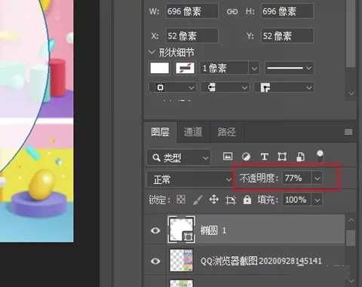Image resolution: width=362 pixels, height=287 pixels.
Task: Click the lock position move icon
Action: (214, 200)
